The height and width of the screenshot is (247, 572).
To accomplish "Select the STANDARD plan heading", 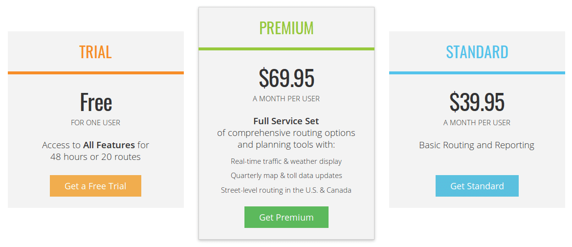I will click(x=477, y=52).
